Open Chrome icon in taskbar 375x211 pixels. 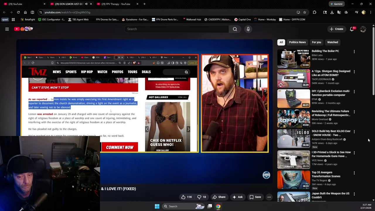click(x=218, y=206)
